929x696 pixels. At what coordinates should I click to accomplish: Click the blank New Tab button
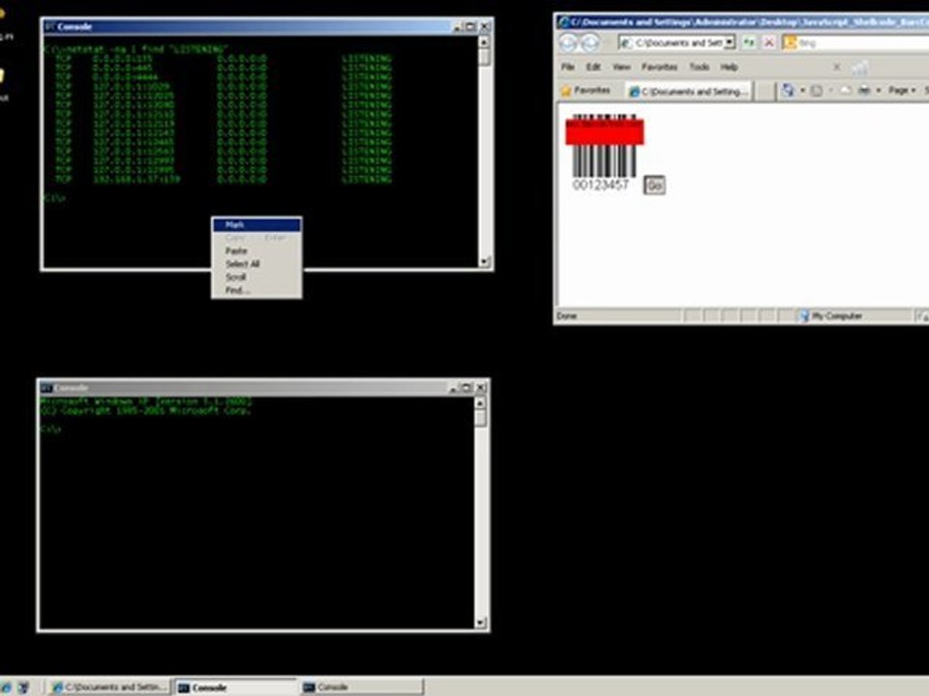764,91
